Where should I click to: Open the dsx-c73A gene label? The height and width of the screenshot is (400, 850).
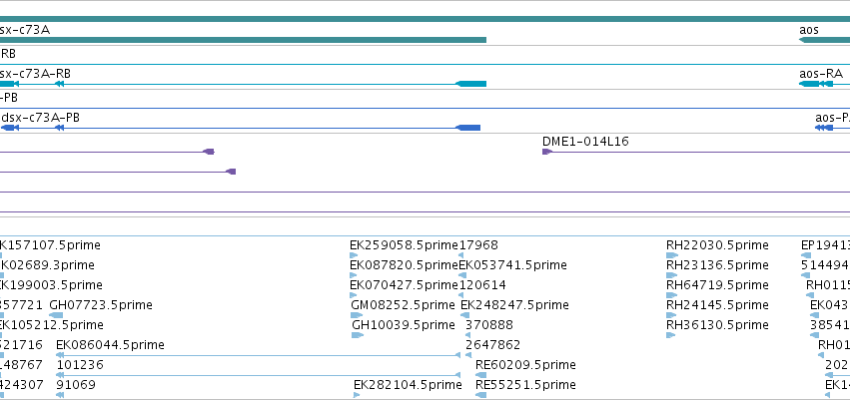pyautogui.click(x=25, y=30)
